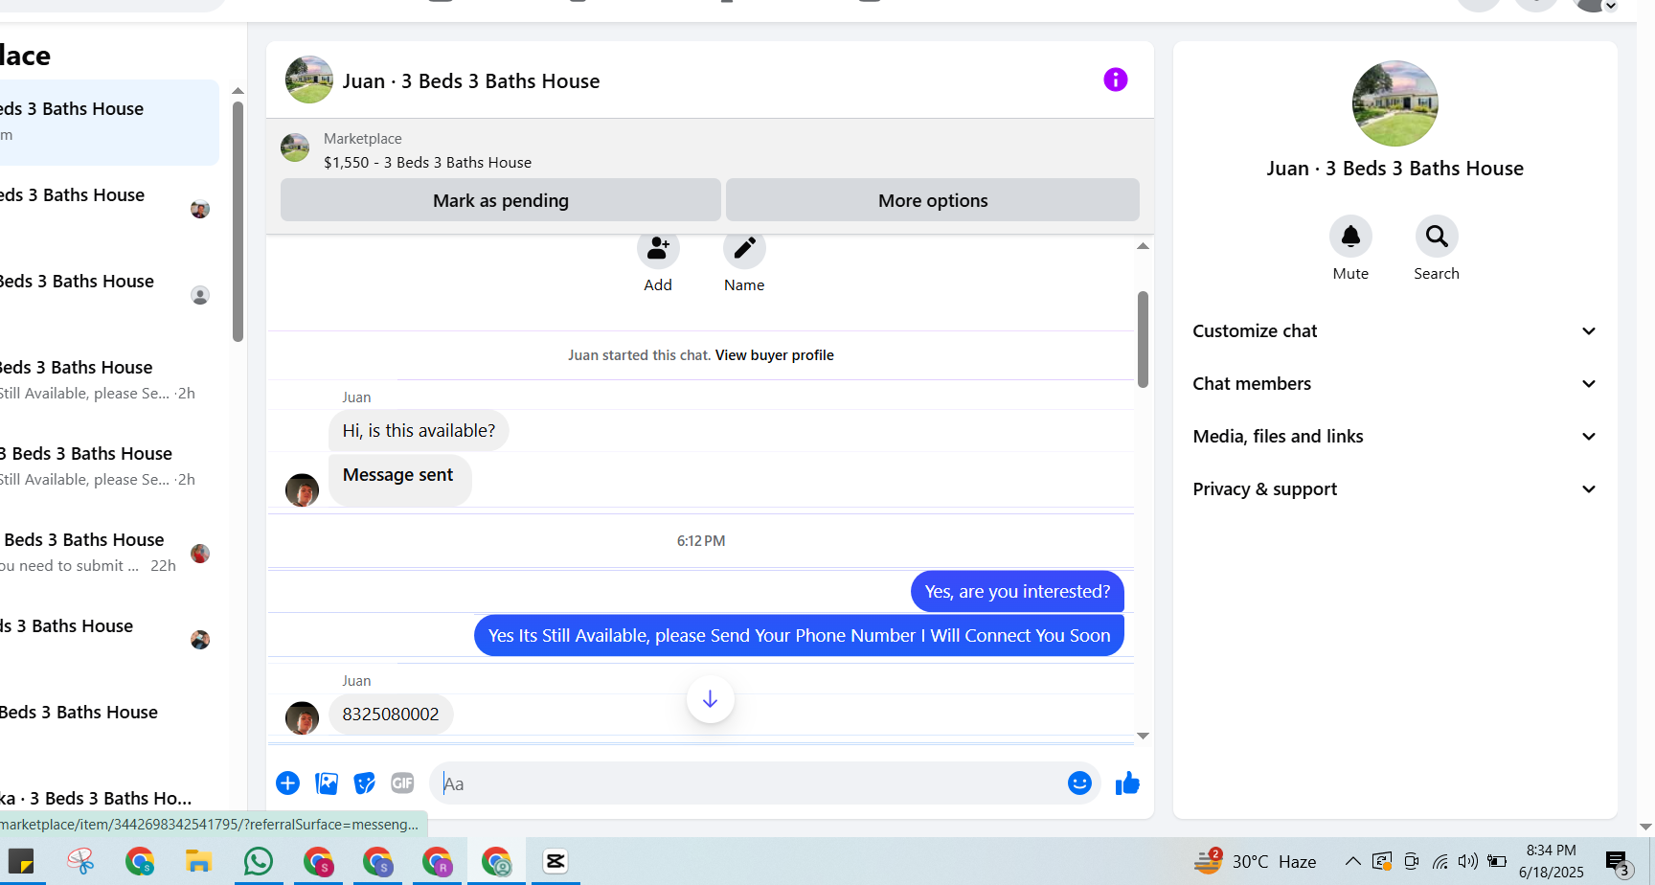Screen dimensions: 1655x885
Task: Click the More options button
Action: click(x=933, y=200)
